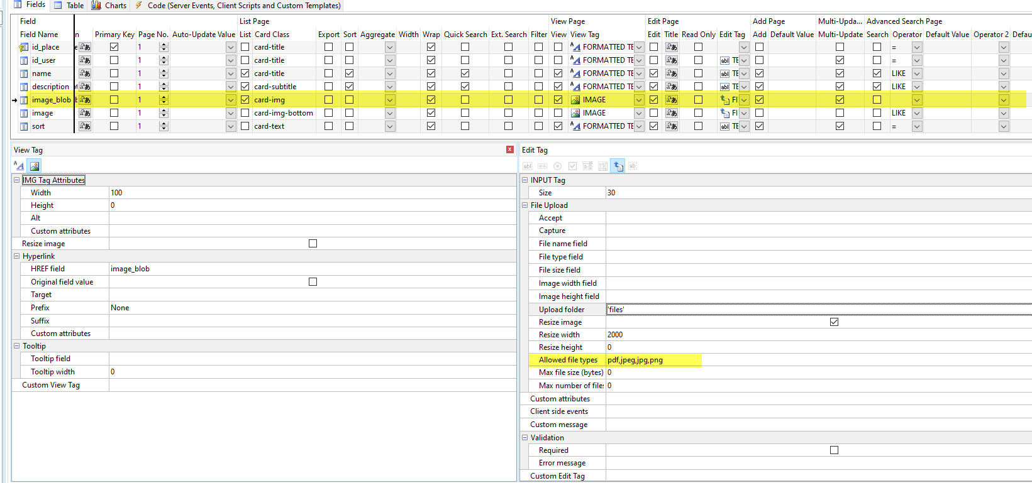Select the description field name
The image size is (1032, 483).
point(50,87)
